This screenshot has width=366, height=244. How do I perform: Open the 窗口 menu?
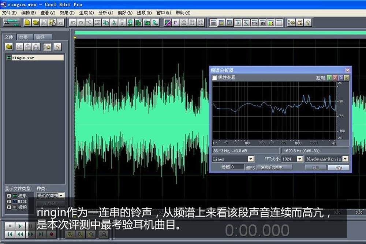point(164,13)
